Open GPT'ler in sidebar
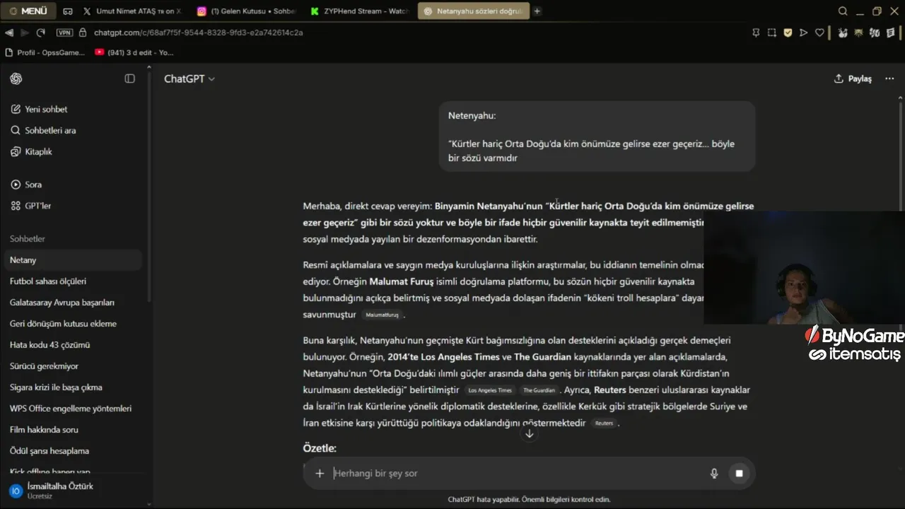 pos(31,206)
